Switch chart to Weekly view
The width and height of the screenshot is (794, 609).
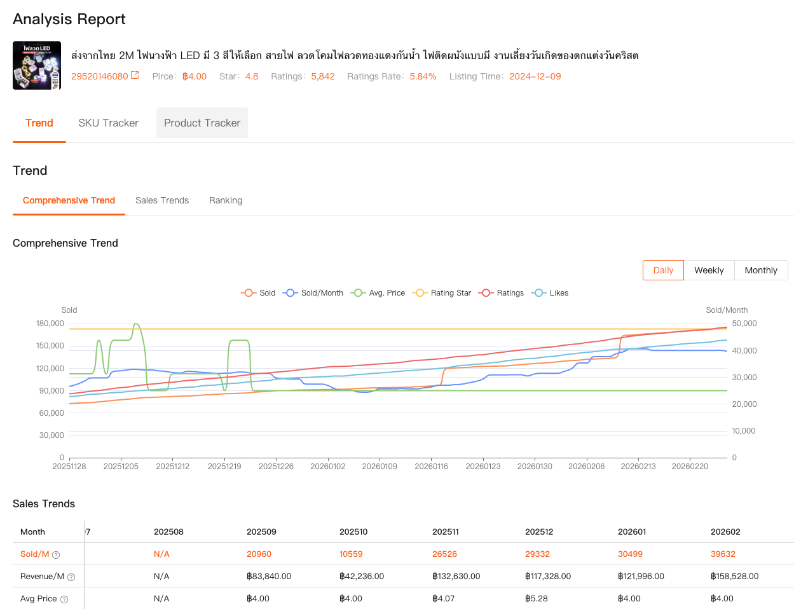coord(709,270)
